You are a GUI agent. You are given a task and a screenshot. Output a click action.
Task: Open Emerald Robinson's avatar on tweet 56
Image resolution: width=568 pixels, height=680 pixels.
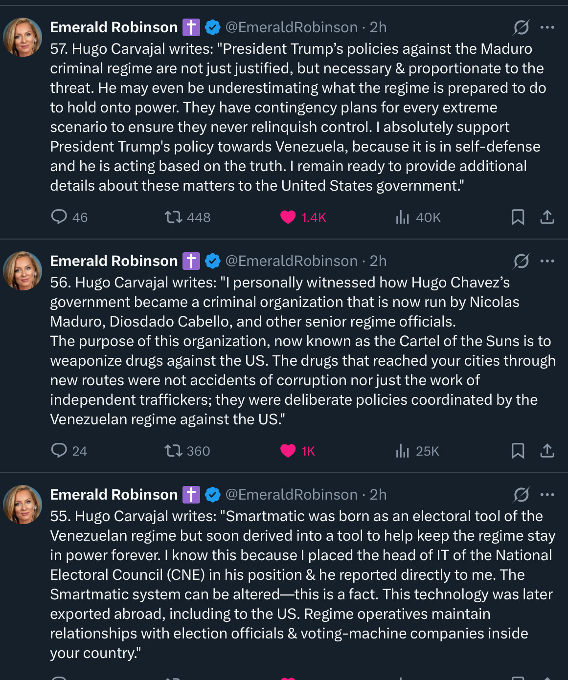pos(23,271)
